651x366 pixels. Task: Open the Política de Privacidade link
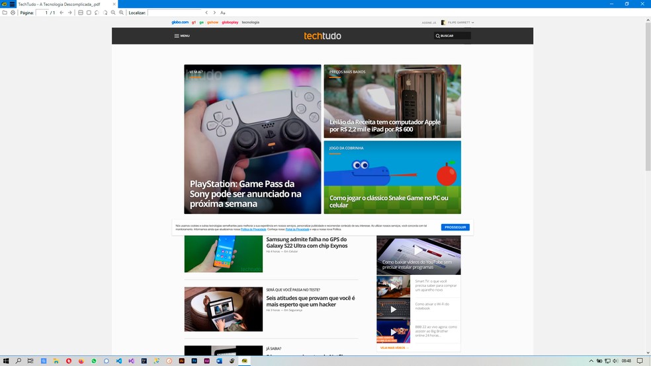pyautogui.click(x=253, y=229)
